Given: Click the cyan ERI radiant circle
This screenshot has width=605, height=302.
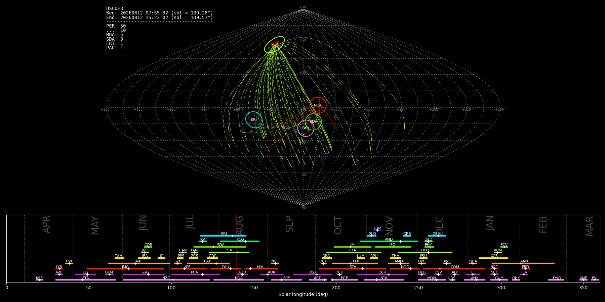Looking at the screenshot, I should pyautogui.click(x=254, y=120).
